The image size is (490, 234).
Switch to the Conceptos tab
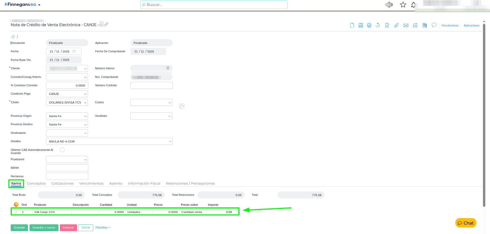[x=36, y=184]
